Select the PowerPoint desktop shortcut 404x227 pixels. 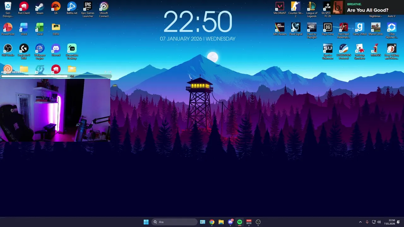tap(8, 29)
